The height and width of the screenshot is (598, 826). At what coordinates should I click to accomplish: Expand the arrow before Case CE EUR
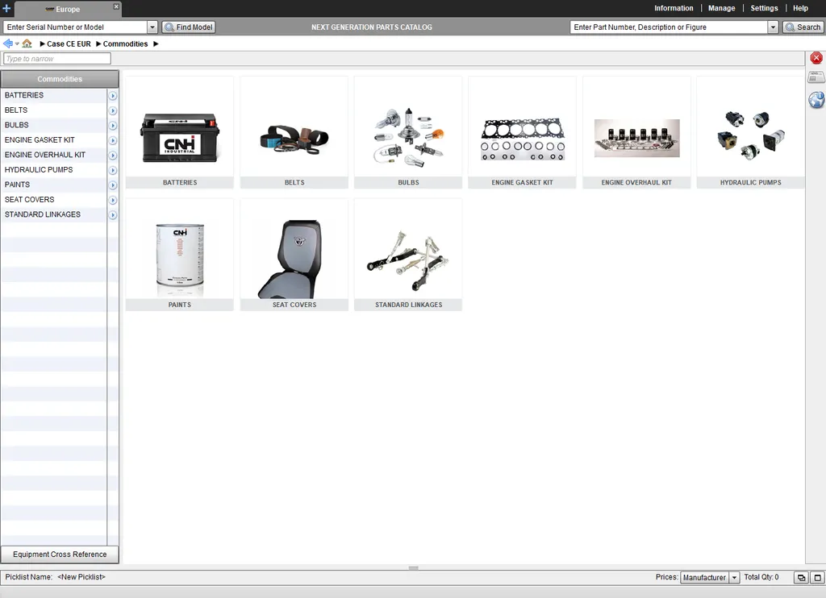tap(42, 44)
